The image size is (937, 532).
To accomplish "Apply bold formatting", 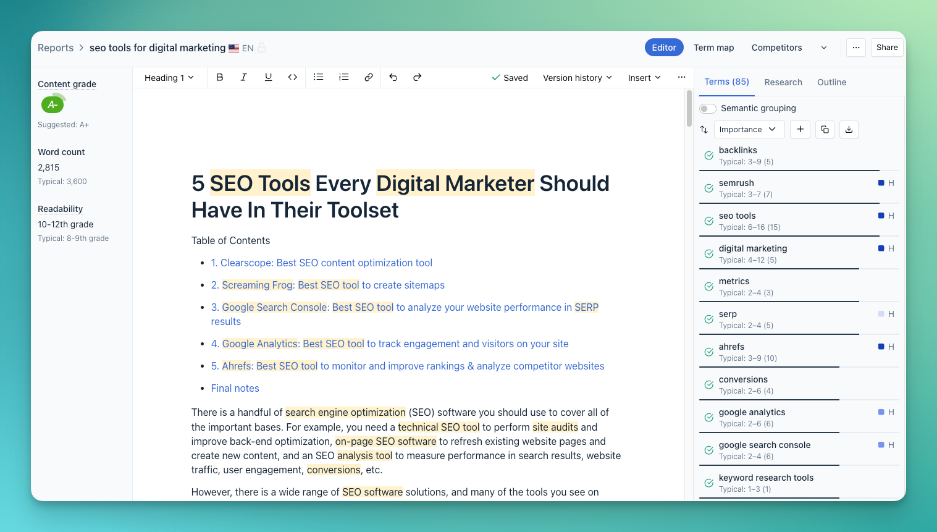I will [219, 77].
